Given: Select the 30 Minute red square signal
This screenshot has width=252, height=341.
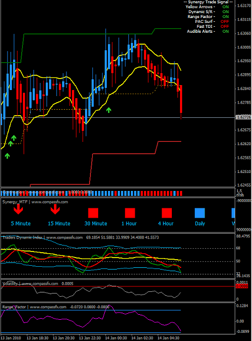Looking at the screenshot, I should point(93,213).
